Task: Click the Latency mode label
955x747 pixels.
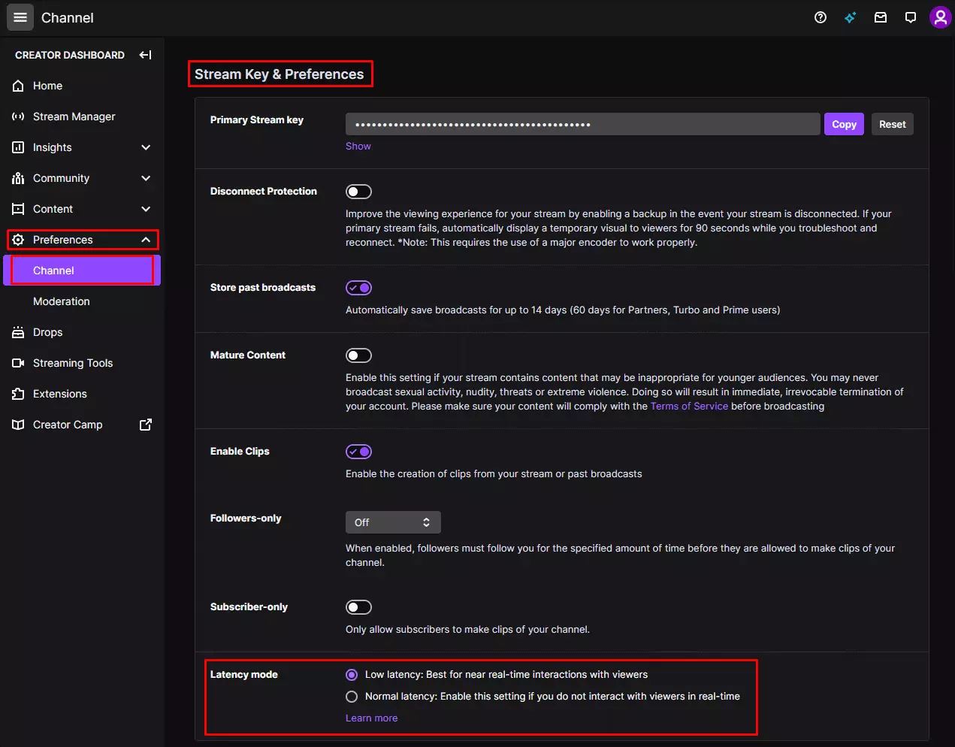Action: click(x=244, y=674)
